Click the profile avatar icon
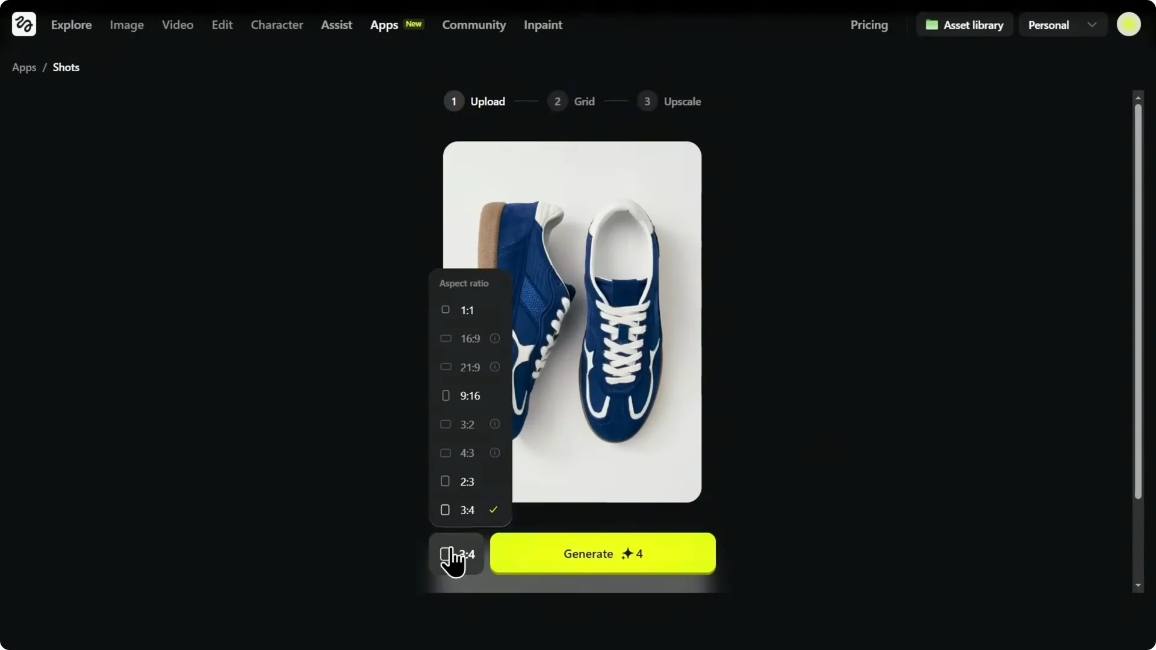This screenshot has height=650, width=1156. click(x=1129, y=25)
